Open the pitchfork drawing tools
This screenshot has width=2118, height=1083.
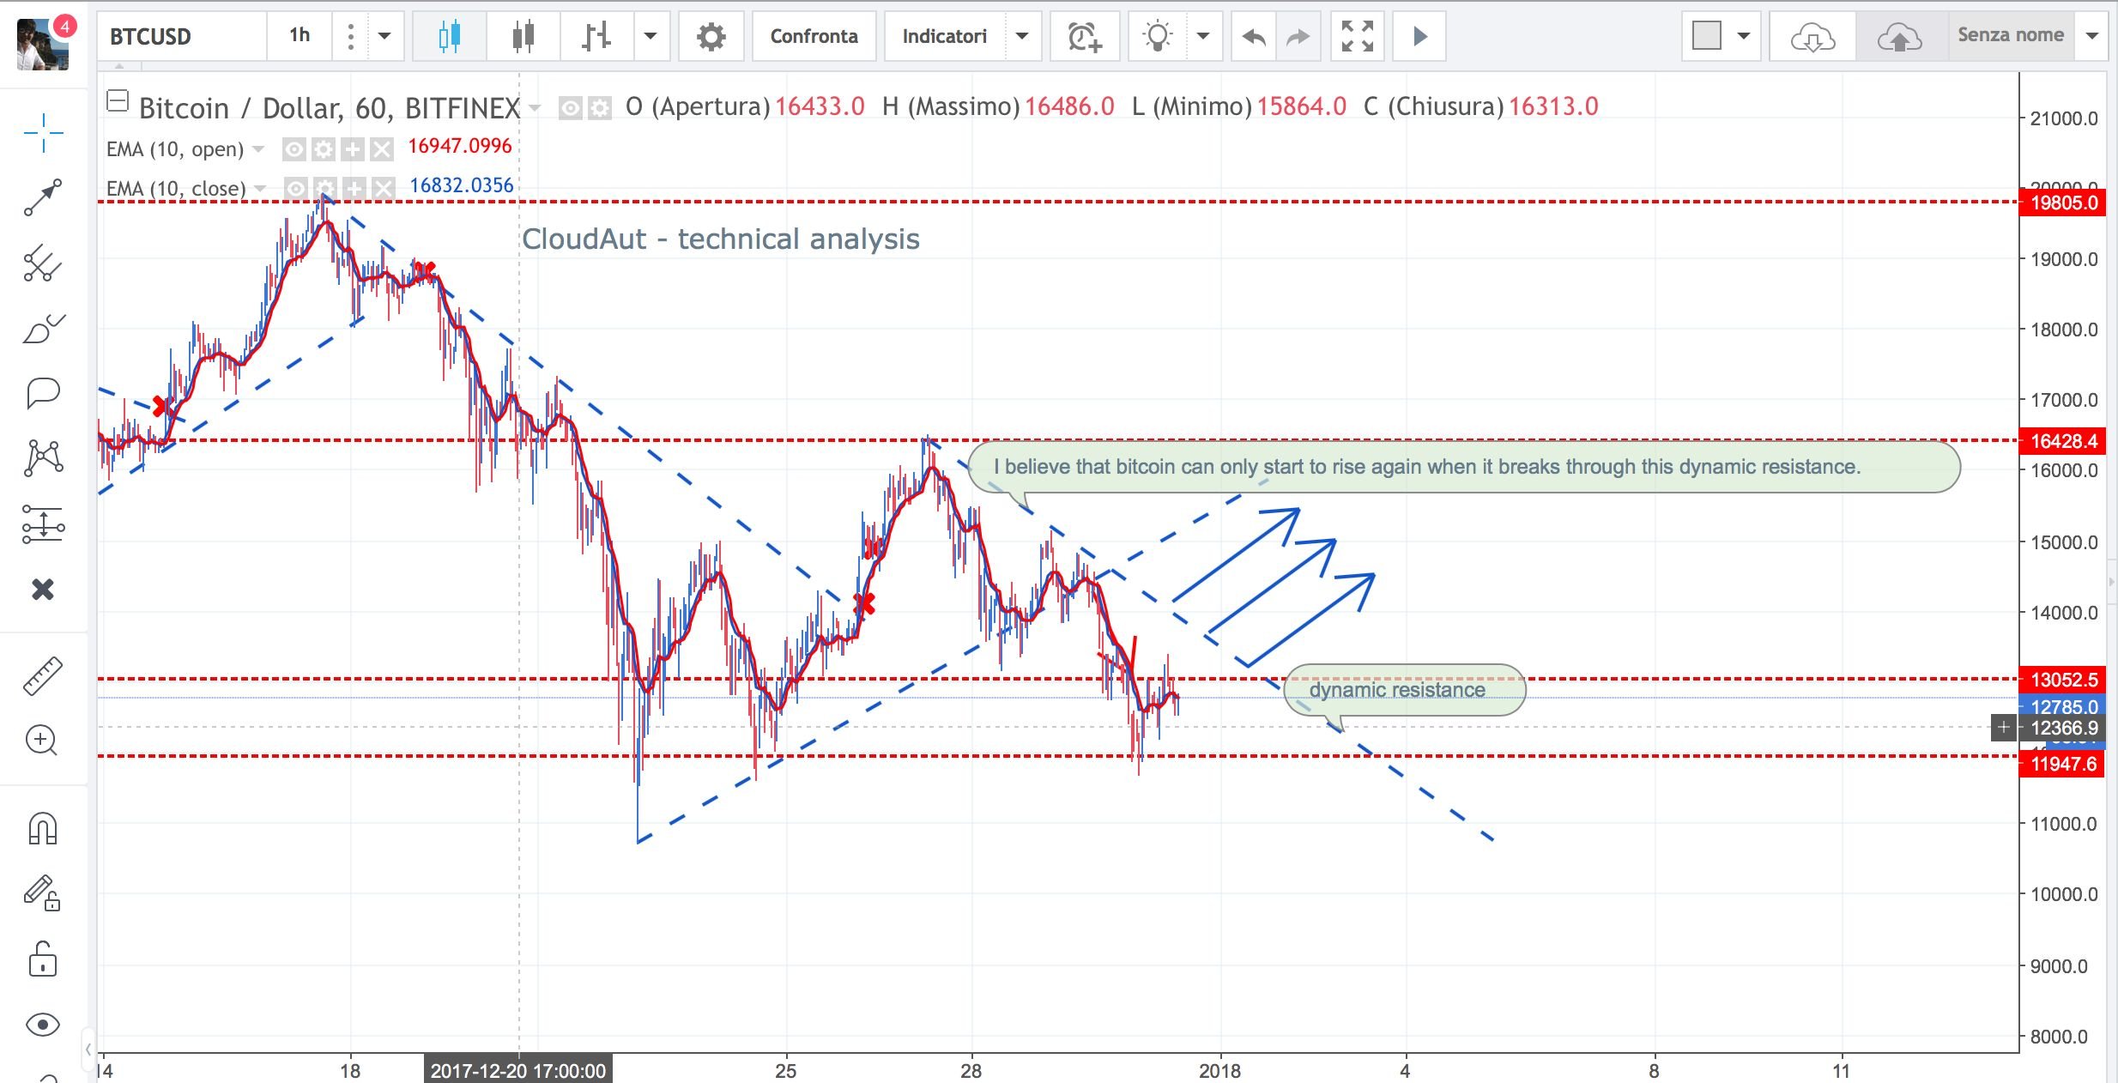point(43,263)
